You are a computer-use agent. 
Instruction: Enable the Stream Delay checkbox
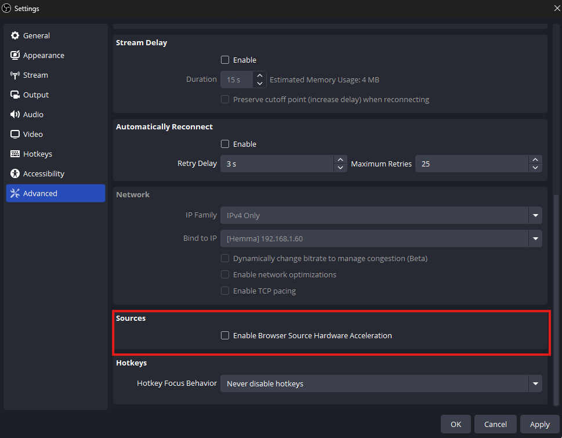225,60
